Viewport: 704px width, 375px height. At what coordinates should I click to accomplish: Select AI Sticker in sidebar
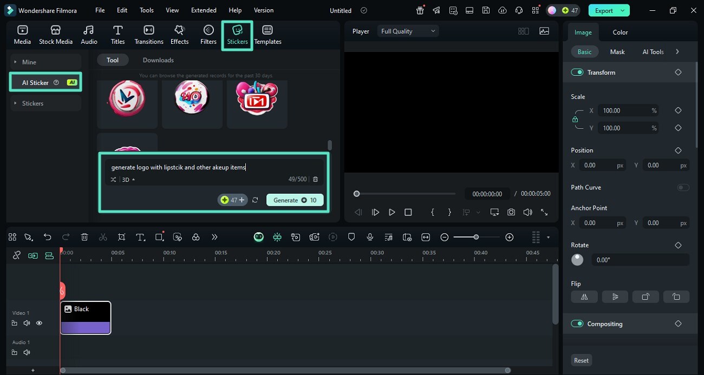click(45, 82)
